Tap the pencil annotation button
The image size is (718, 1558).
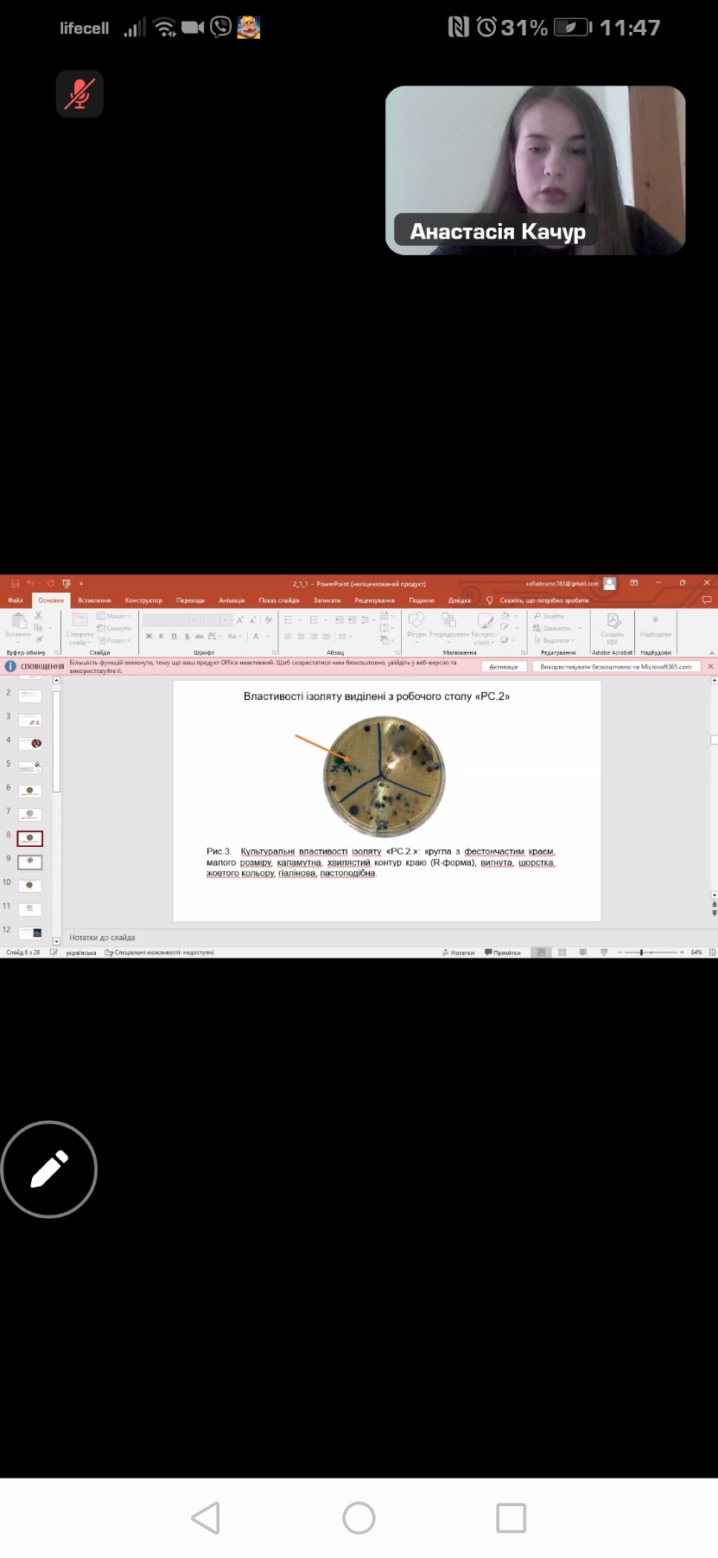pos(49,1170)
